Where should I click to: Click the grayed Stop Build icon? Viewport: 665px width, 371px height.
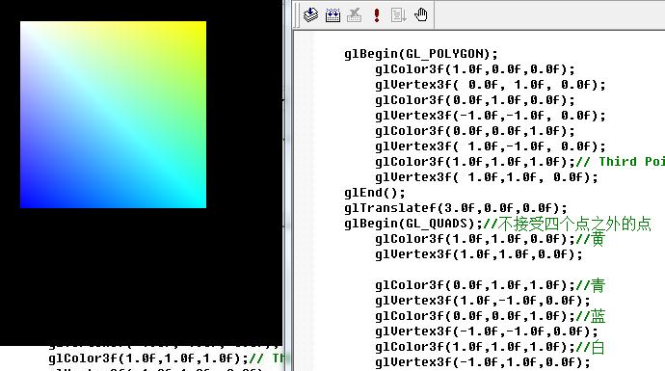pos(354,14)
